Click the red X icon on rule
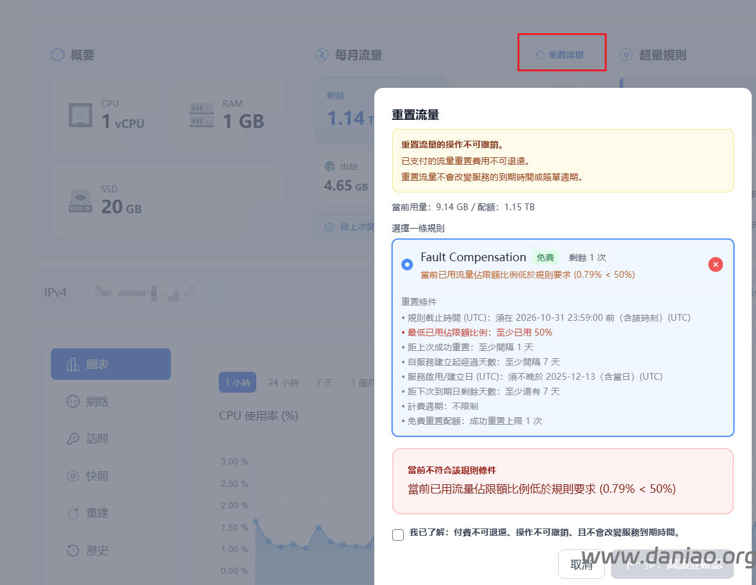Viewport: 756px width, 585px height. (715, 264)
